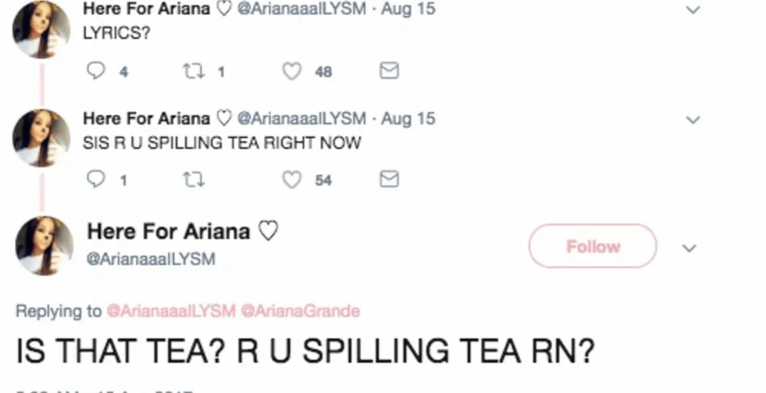Send LYRICS? tweet via direct message

(x=388, y=71)
